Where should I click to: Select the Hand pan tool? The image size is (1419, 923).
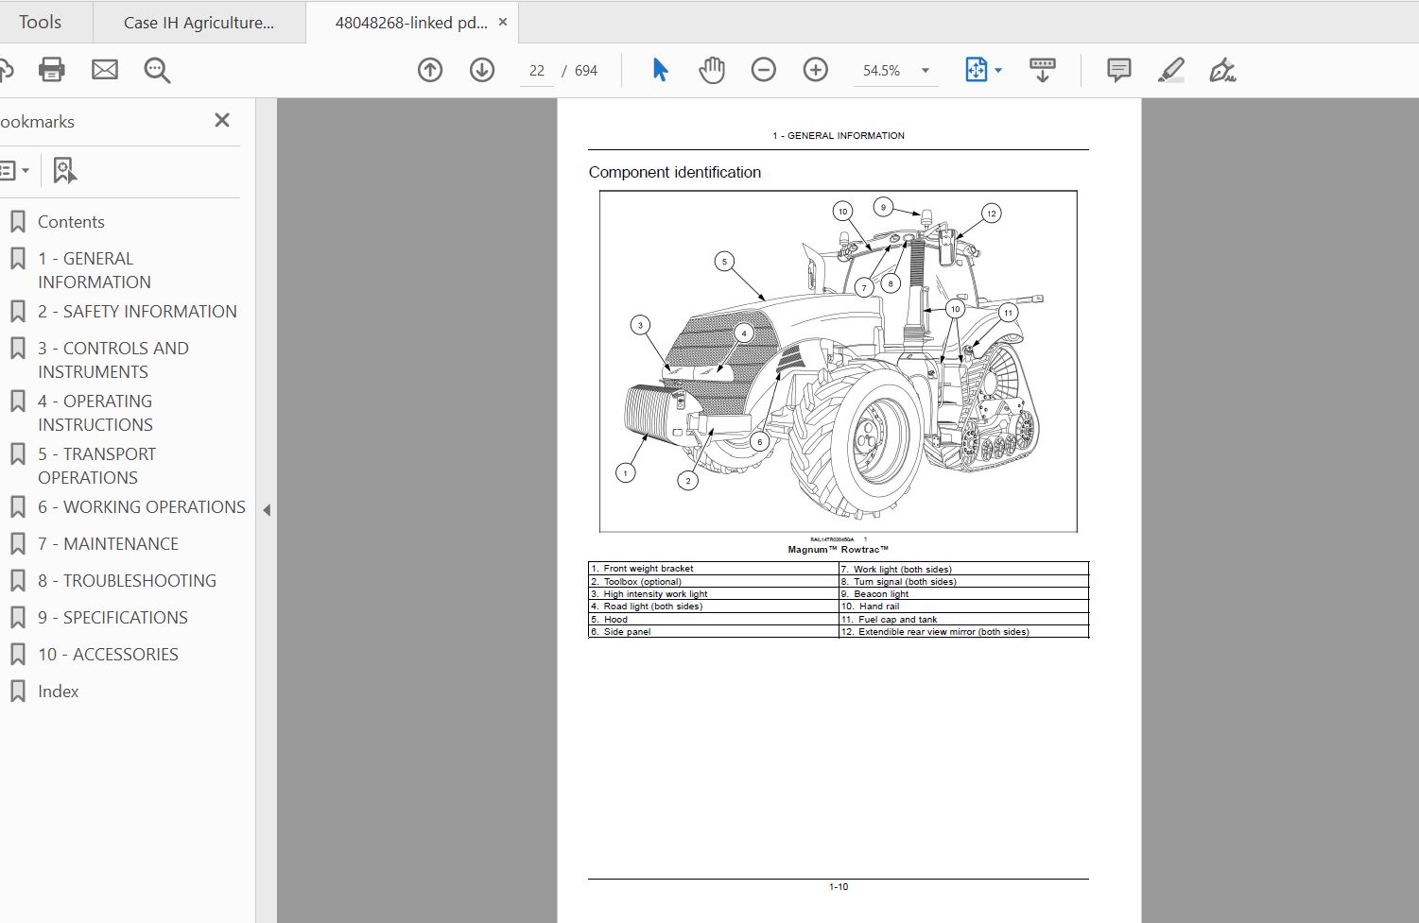point(711,70)
